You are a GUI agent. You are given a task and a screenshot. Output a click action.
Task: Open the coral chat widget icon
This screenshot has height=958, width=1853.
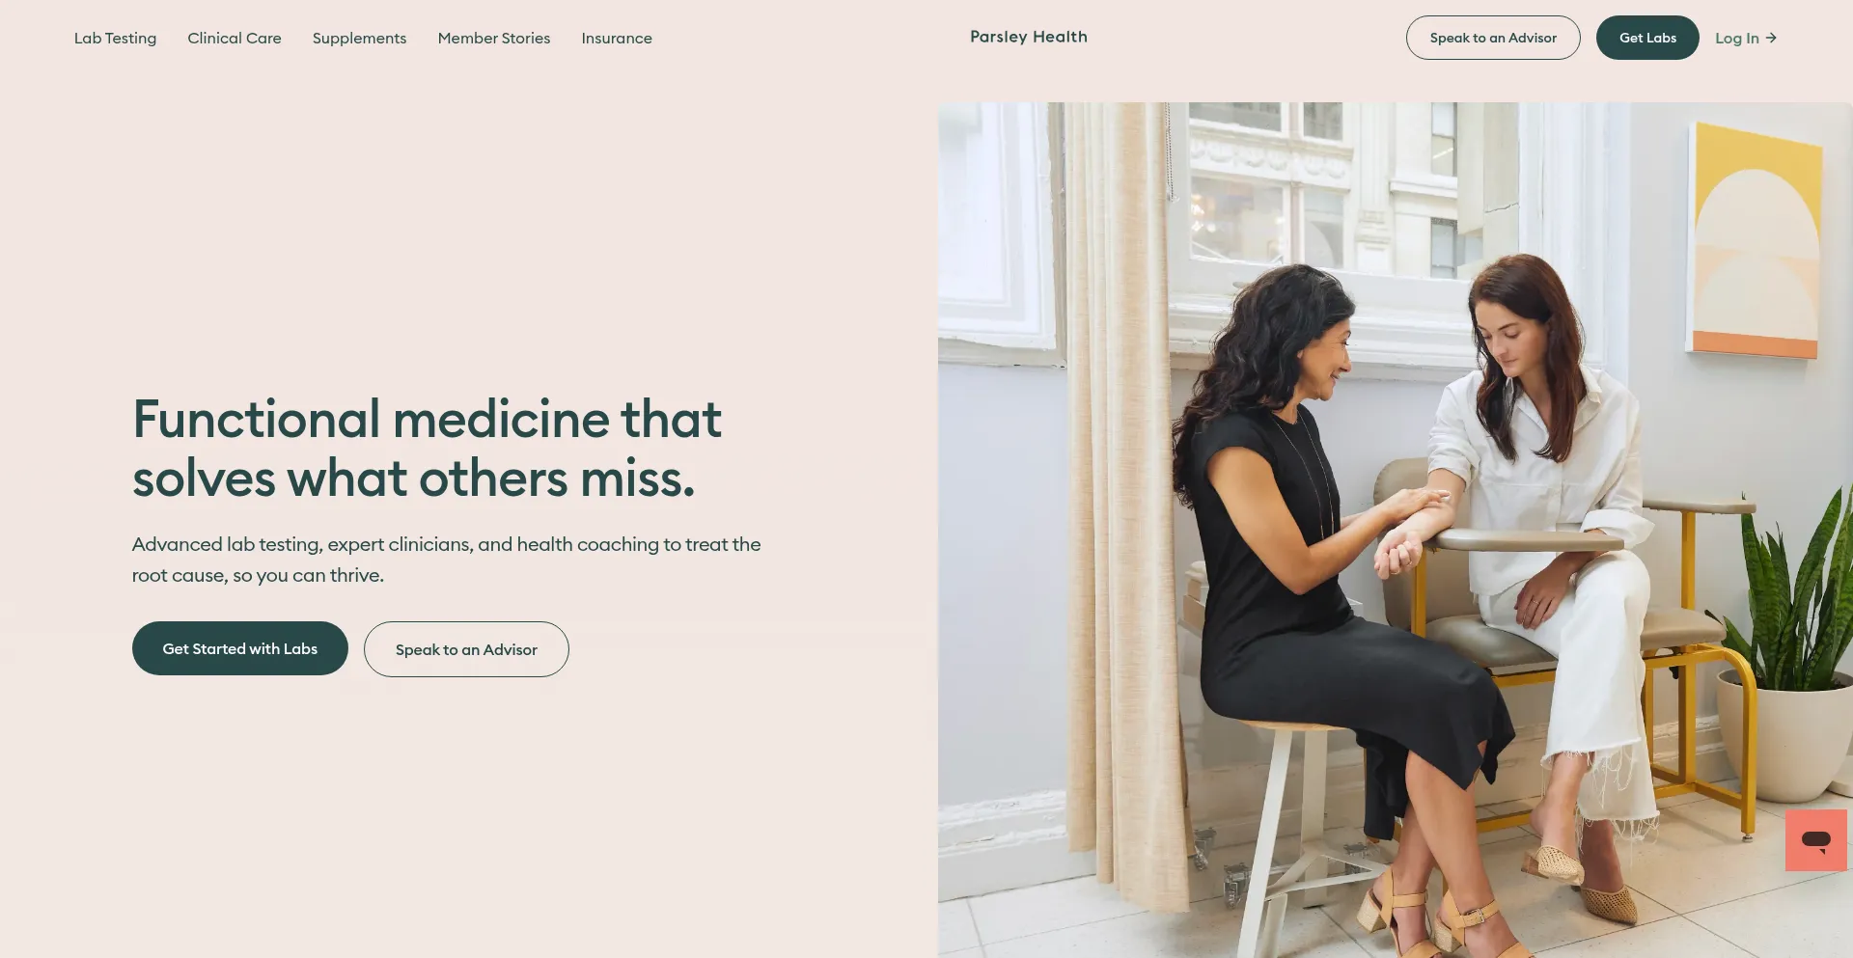(1815, 840)
